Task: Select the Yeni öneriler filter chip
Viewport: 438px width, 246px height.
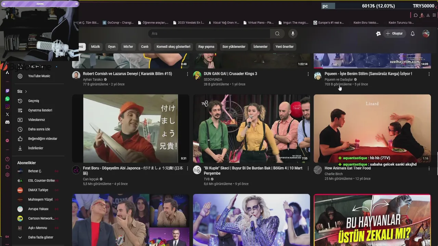Action: (285, 46)
